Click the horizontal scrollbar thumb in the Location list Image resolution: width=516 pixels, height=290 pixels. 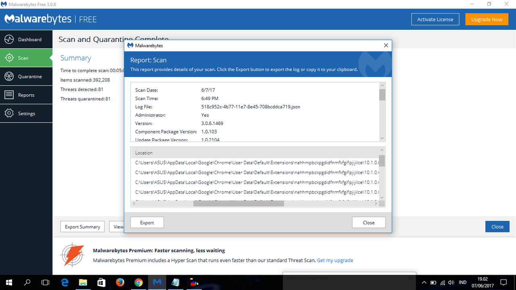(239, 203)
